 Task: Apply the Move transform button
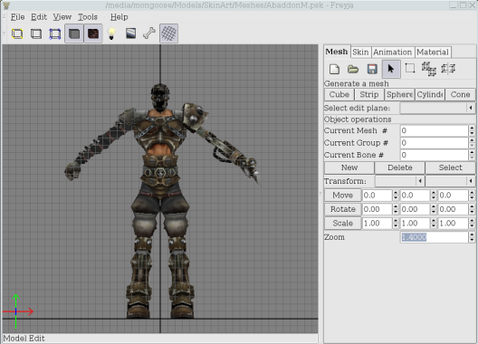tap(342, 196)
